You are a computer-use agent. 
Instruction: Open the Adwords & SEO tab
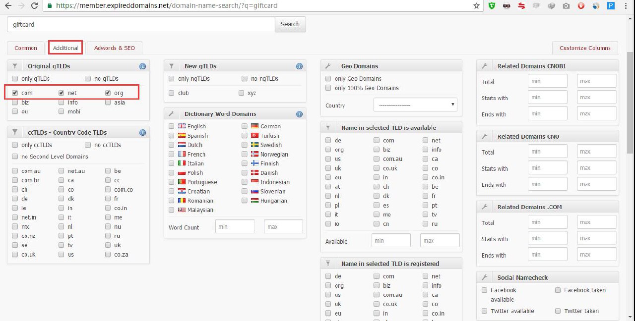coord(114,48)
